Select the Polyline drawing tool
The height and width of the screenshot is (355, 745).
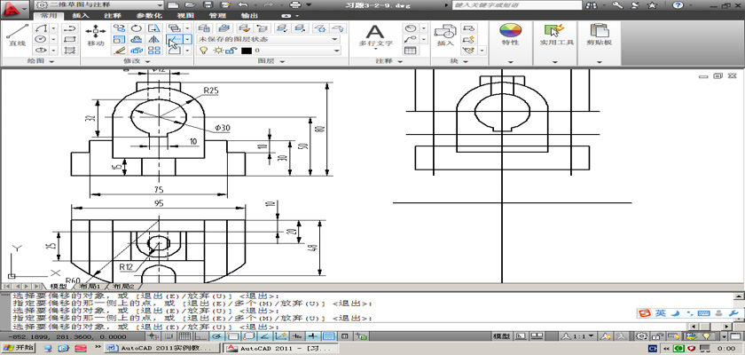(x=70, y=28)
